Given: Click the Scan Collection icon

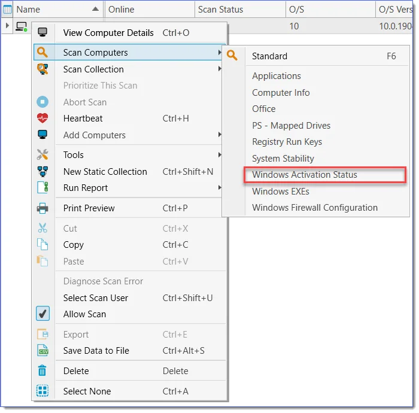Looking at the screenshot, I should (x=42, y=69).
